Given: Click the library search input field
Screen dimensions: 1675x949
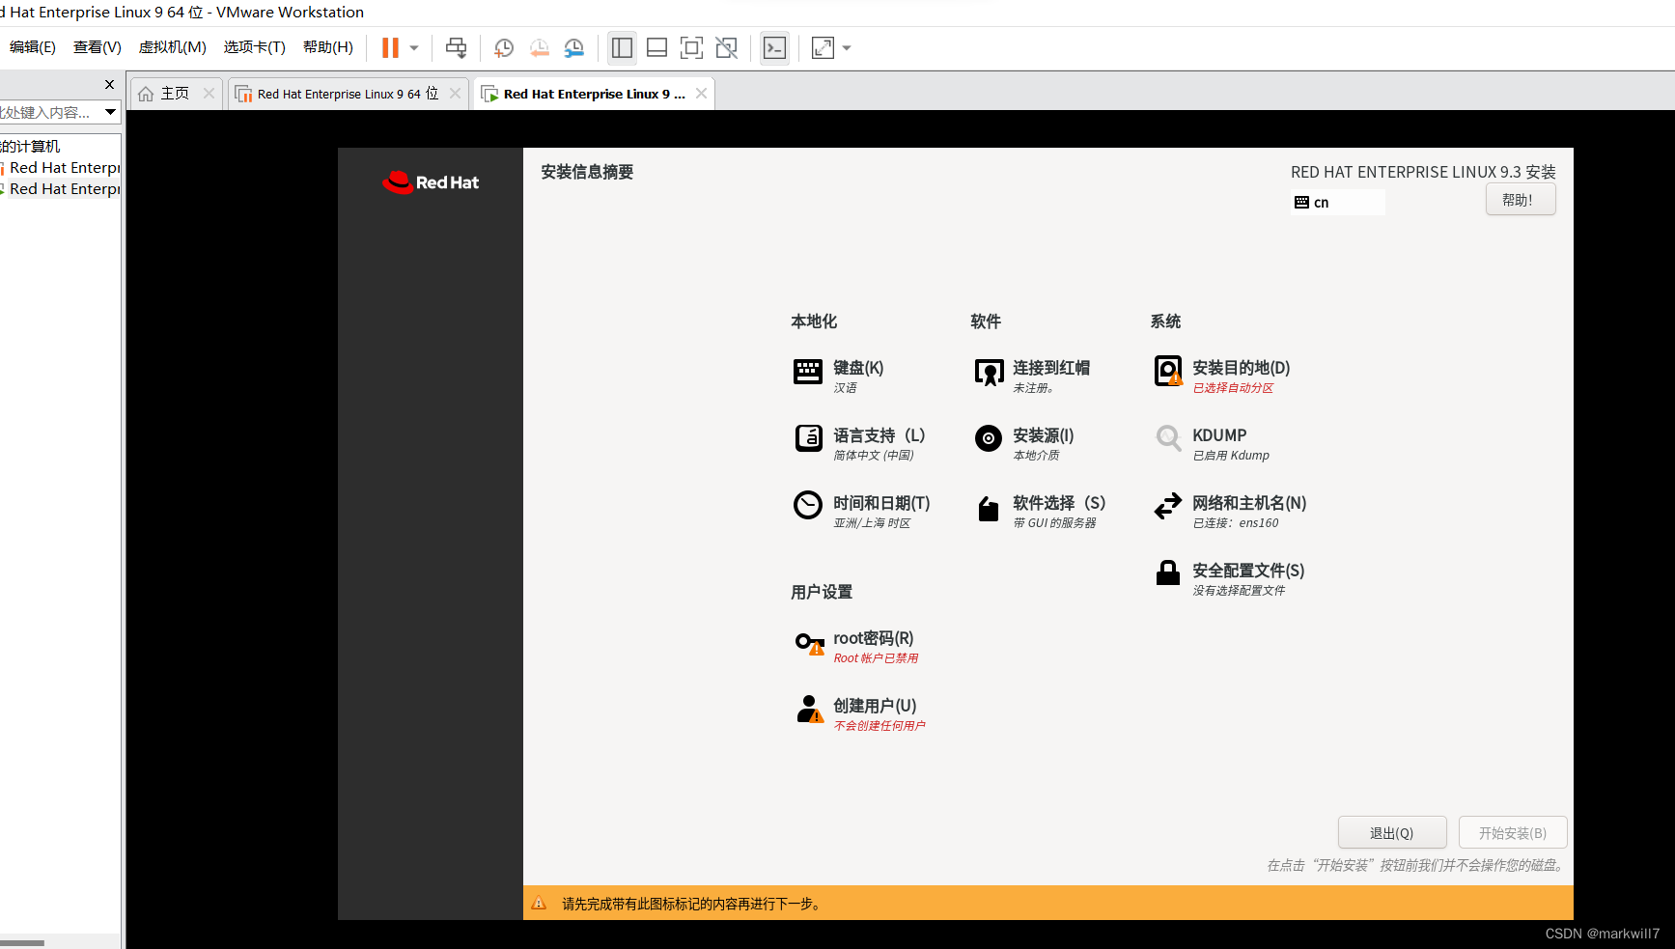Looking at the screenshot, I should pos(48,113).
